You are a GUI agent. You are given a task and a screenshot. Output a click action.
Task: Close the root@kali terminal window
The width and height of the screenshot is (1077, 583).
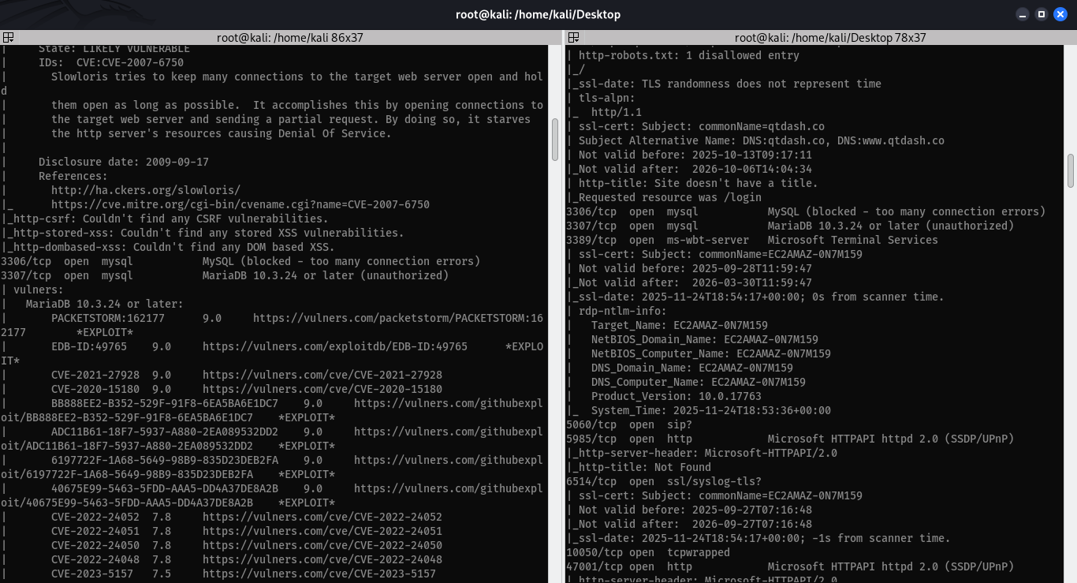(1060, 14)
